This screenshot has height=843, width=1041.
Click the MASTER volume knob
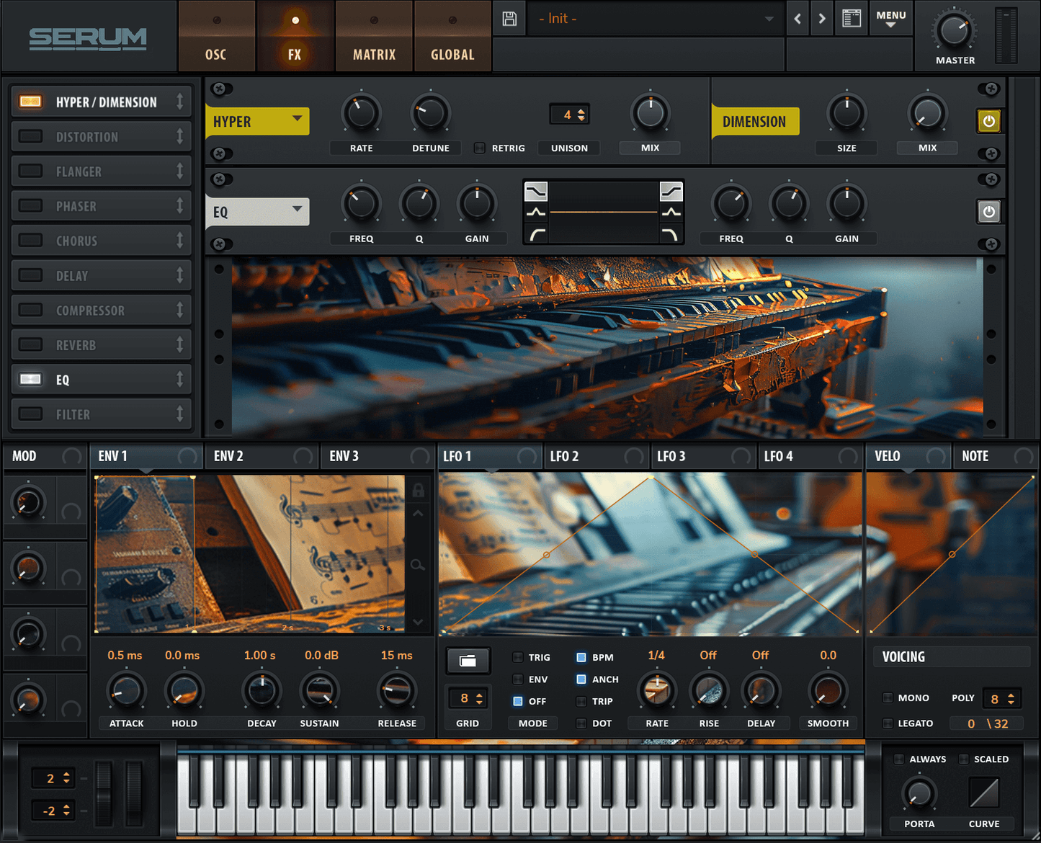[x=954, y=30]
